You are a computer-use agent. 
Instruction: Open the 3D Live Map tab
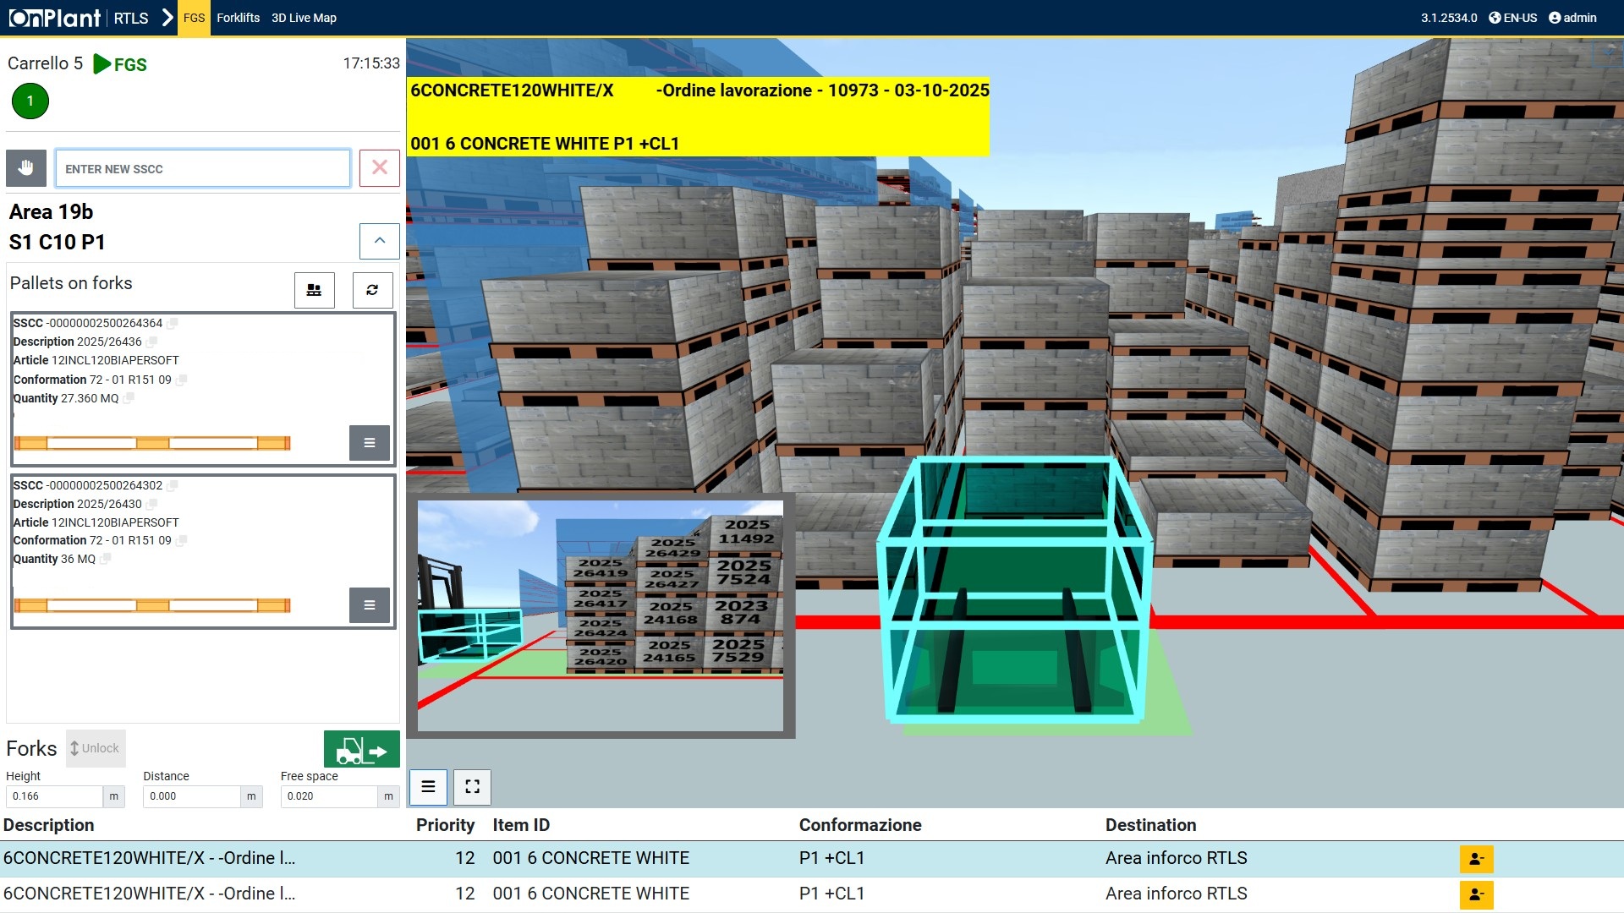(304, 18)
